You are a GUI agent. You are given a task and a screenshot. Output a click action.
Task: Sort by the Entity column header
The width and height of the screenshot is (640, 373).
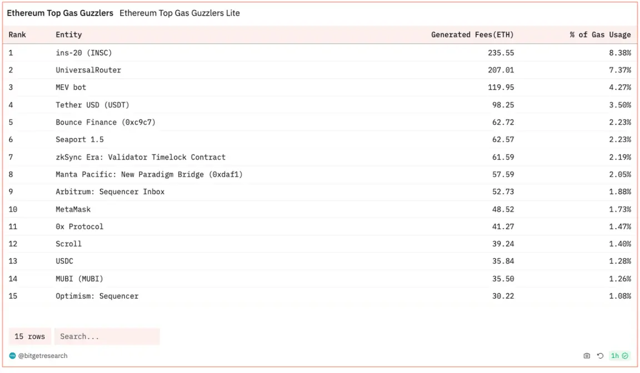[68, 34]
